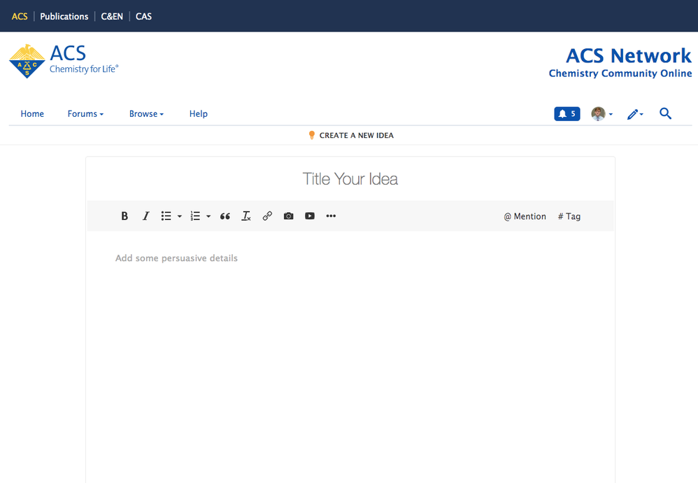Insert a photo using the camera icon

pyautogui.click(x=288, y=216)
